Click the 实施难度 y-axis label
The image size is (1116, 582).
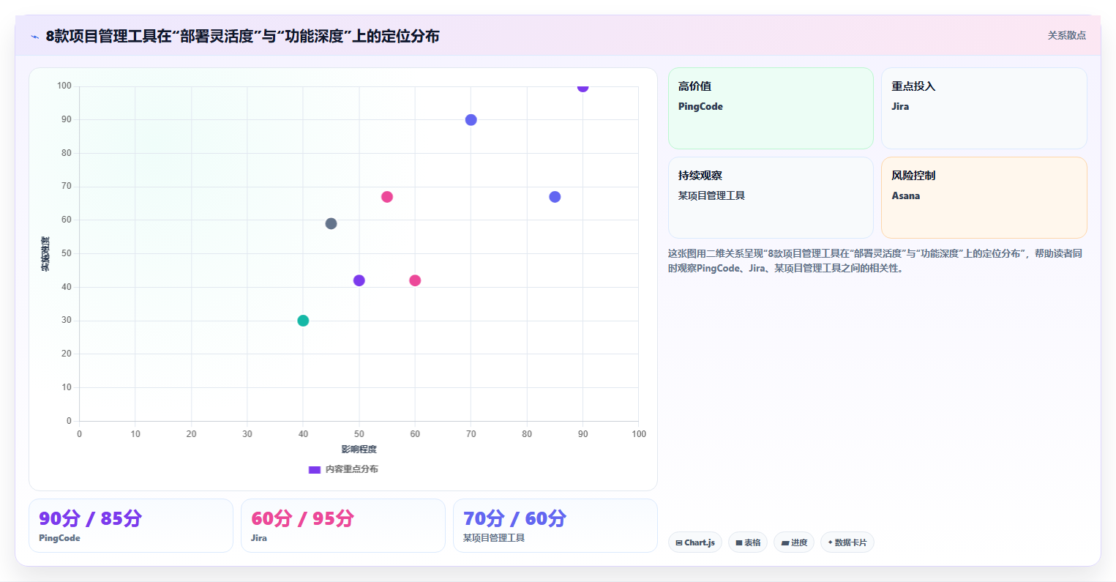45,254
